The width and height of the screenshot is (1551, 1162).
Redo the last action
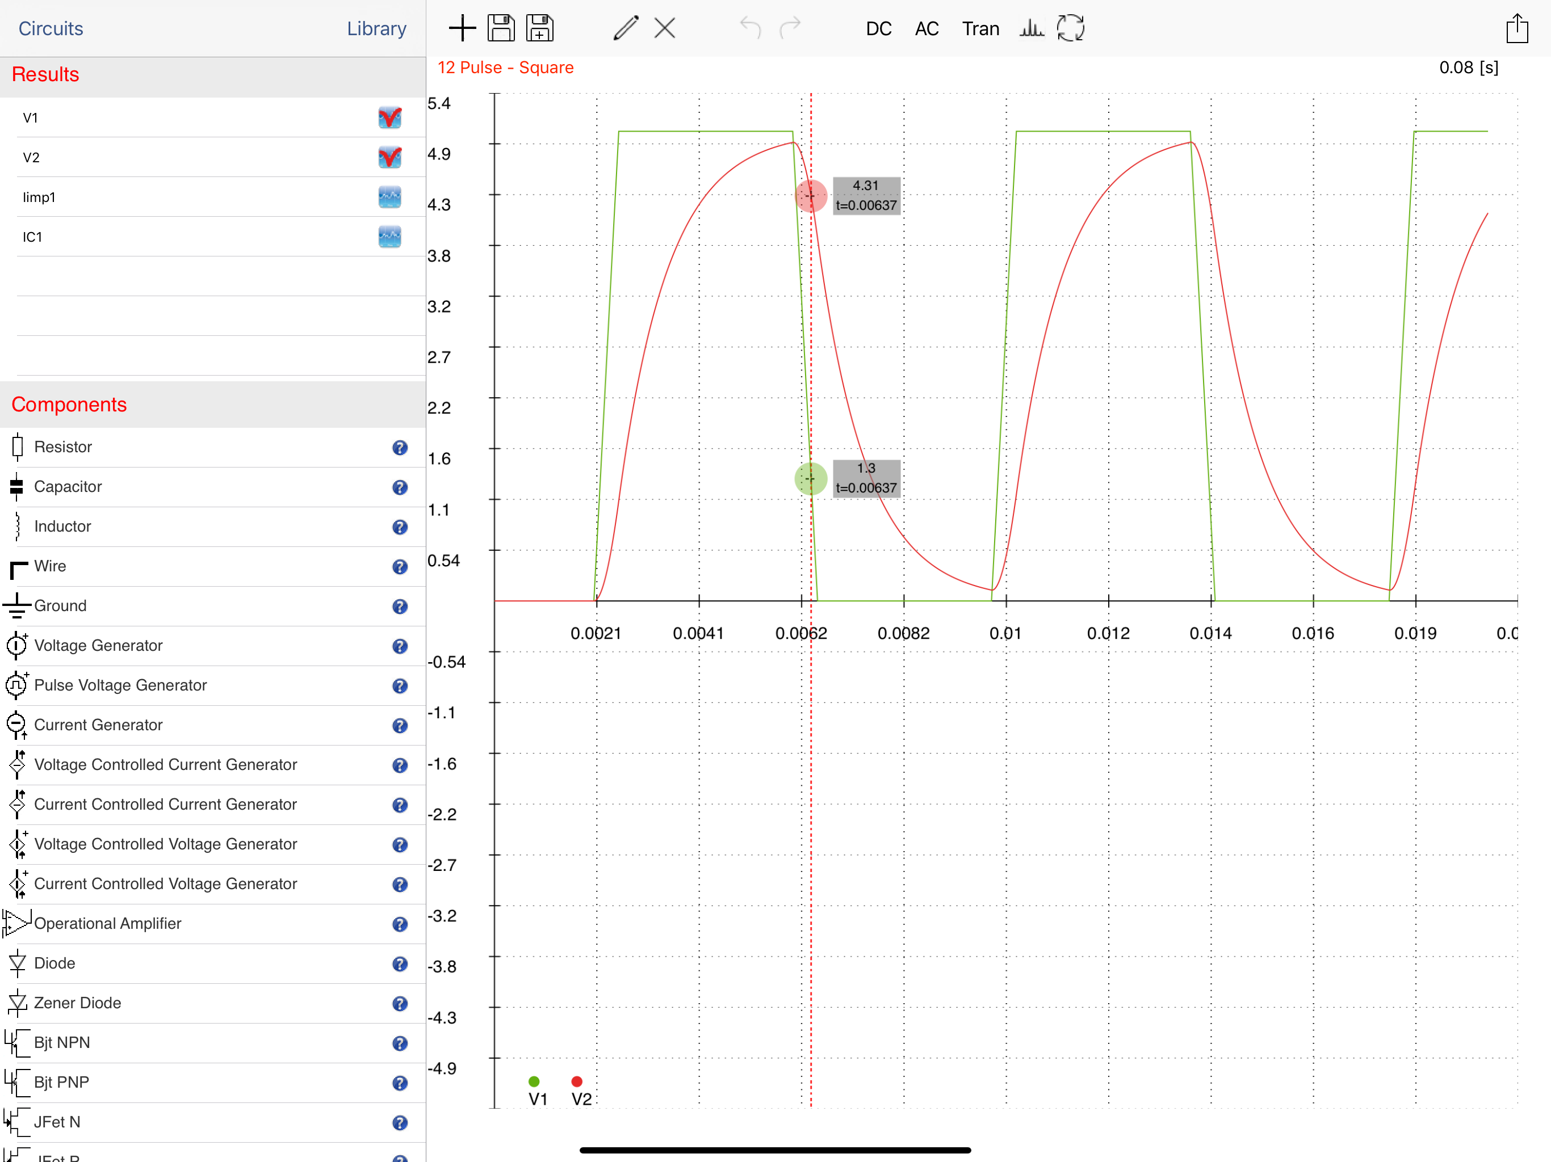790,29
